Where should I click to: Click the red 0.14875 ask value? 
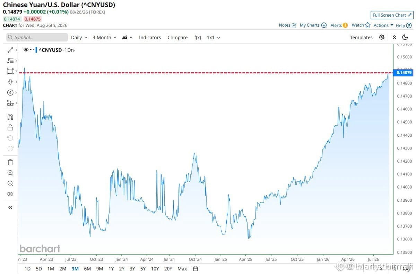33,19
